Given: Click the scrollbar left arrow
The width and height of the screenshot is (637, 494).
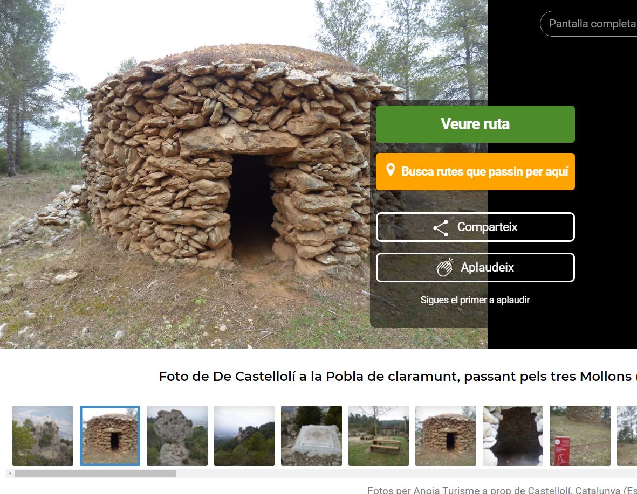Looking at the screenshot, I should click(x=10, y=474).
